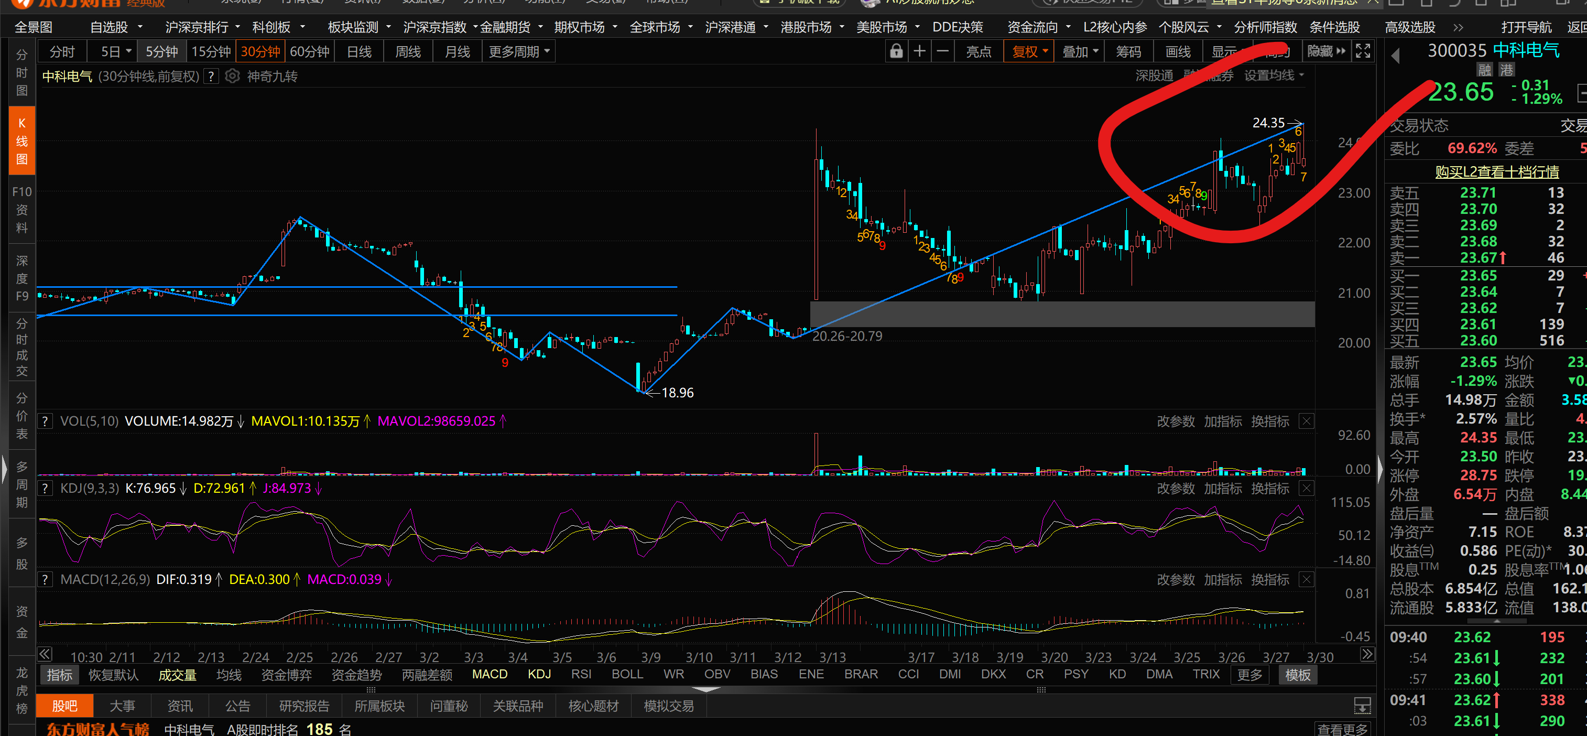Switch to 研究报告 tab
Viewport: 1587px width, 736px height.
click(305, 706)
